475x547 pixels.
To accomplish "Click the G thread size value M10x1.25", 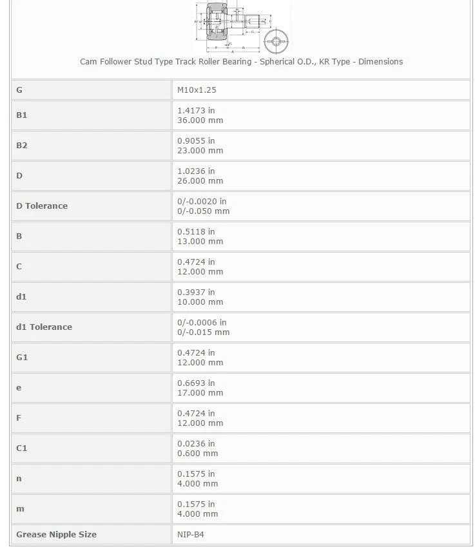I will point(197,90).
